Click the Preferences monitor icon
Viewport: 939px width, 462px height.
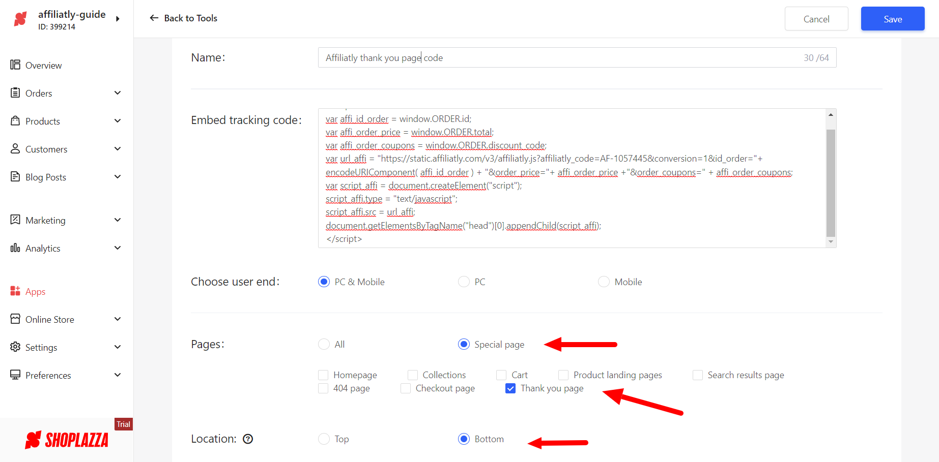pyautogui.click(x=15, y=375)
